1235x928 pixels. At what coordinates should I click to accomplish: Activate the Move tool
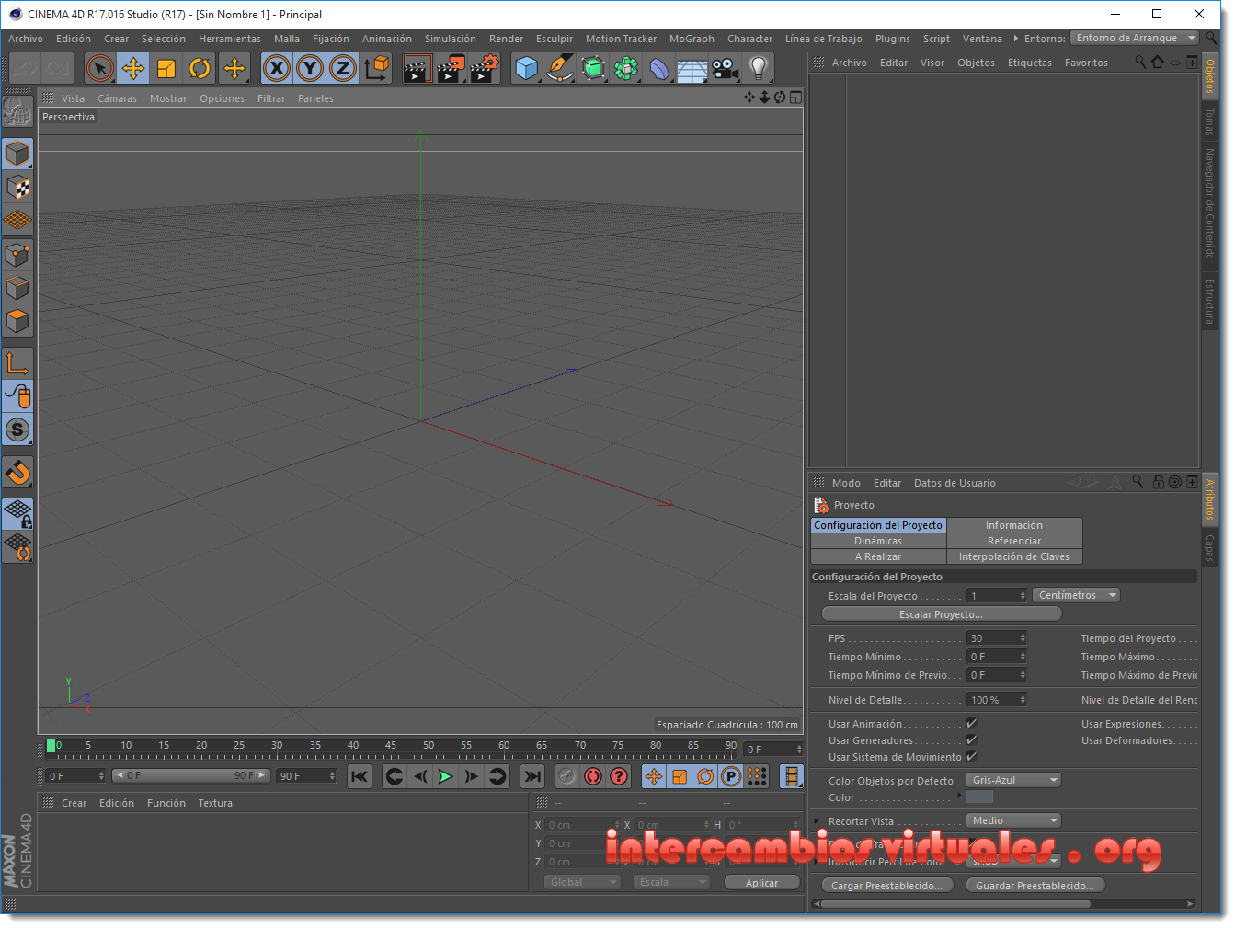(x=133, y=68)
